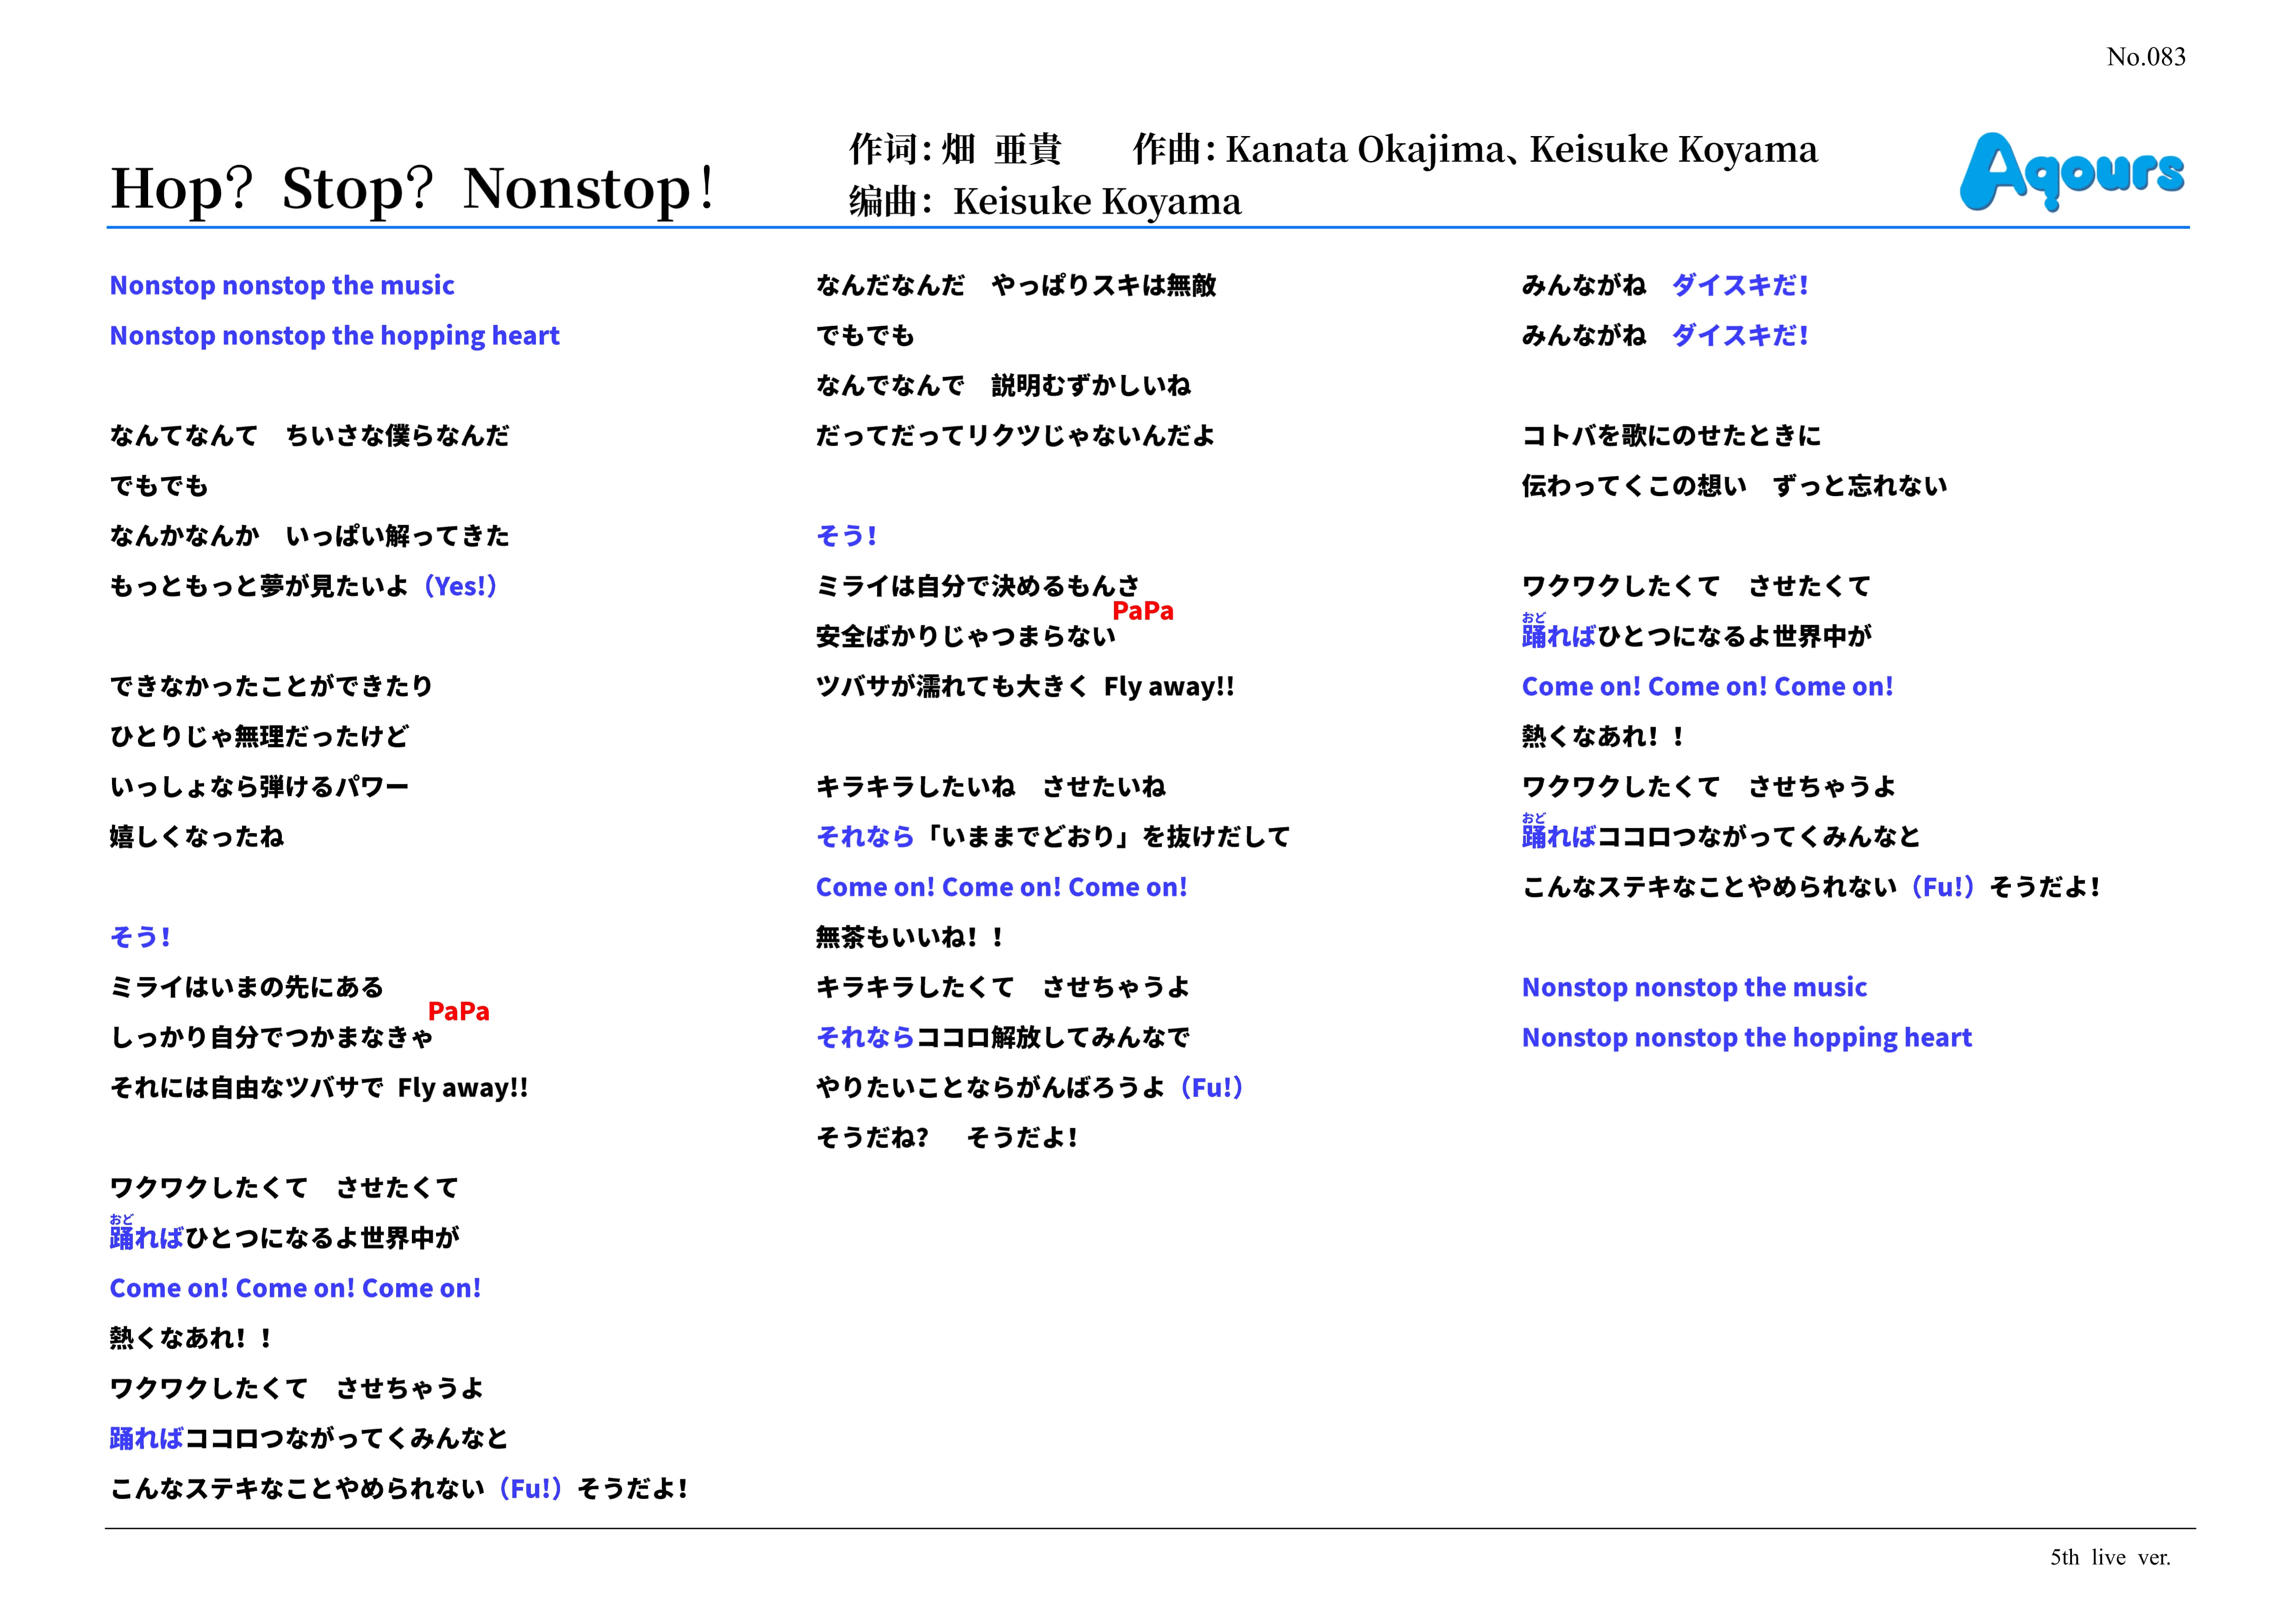Click lyricist name 畑 亜貴
Screen dimensions: 2296x1623
(1000, 149)
